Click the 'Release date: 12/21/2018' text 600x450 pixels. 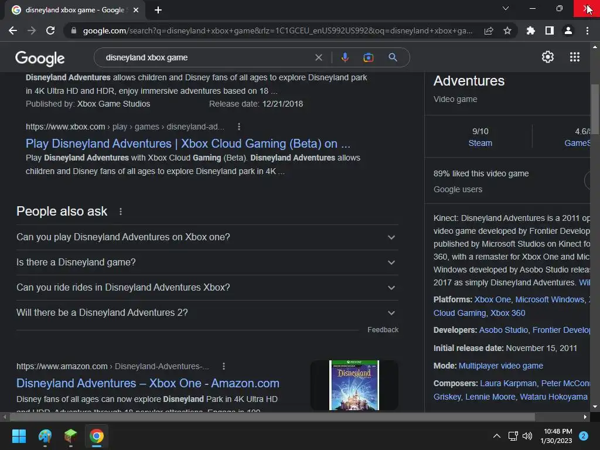(x=256, y=104)
